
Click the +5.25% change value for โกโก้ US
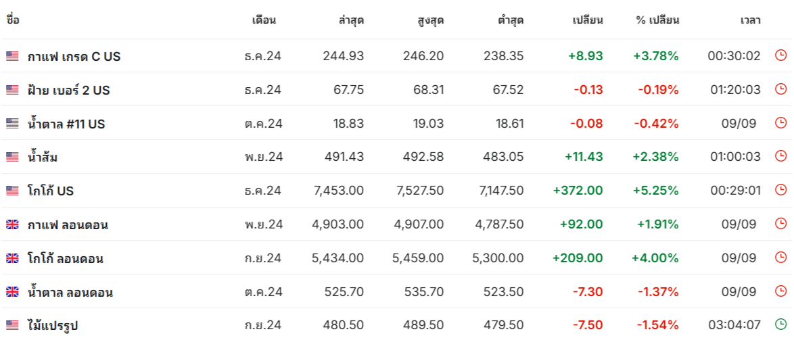tap(655, 190)
